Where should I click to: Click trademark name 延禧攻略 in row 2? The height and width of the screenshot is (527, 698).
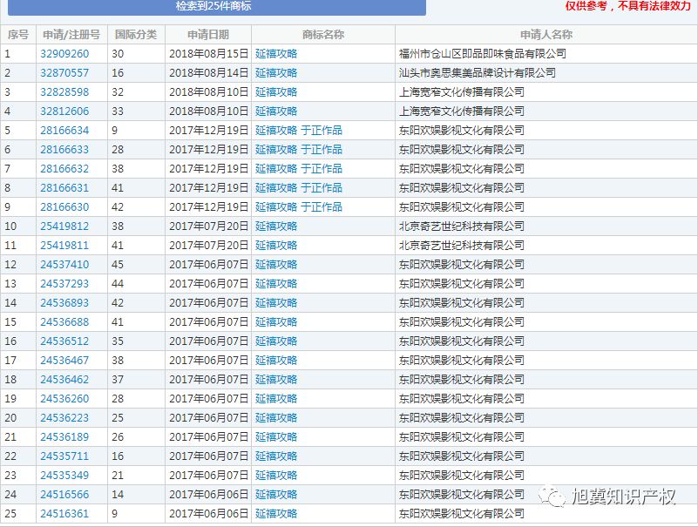276,73
